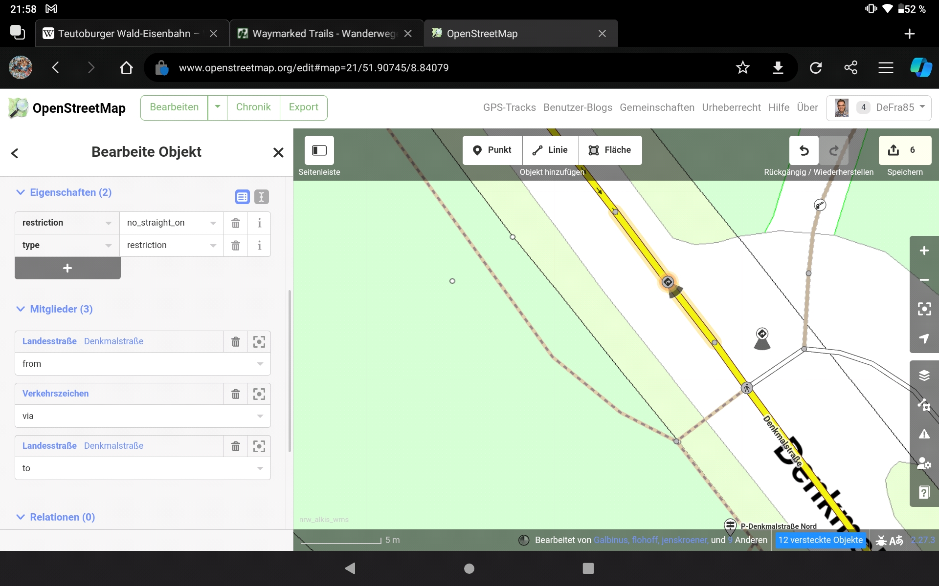Undo last edit with Rückgängig

(x=804, y=150)
